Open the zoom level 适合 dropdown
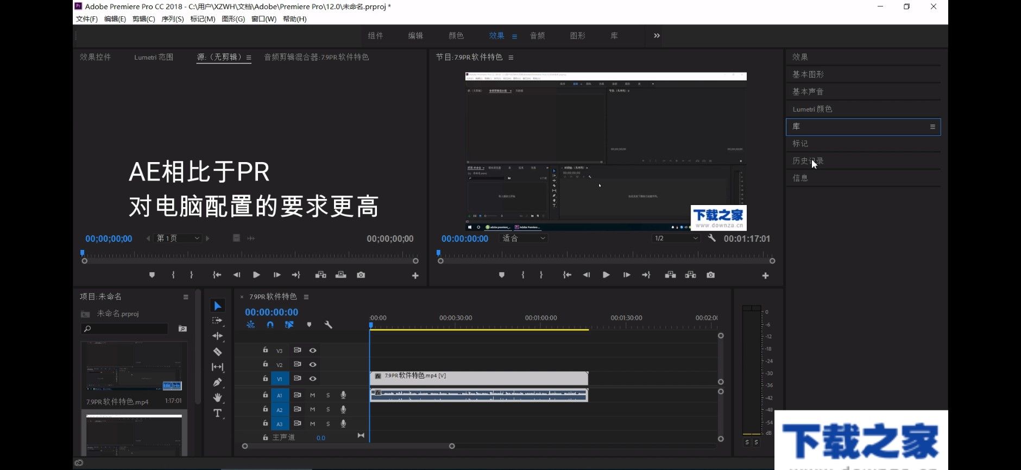Viewport: 1021px width, 470px height. click(524, 238)
